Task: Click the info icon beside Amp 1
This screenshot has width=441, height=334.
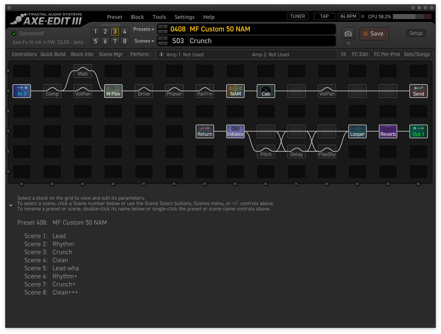Action: pos(161,54)
